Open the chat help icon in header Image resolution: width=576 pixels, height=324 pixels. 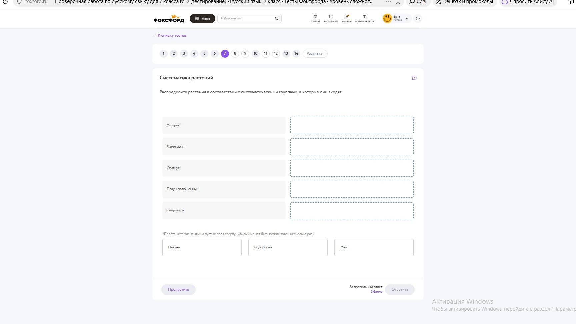click(418, 19)
